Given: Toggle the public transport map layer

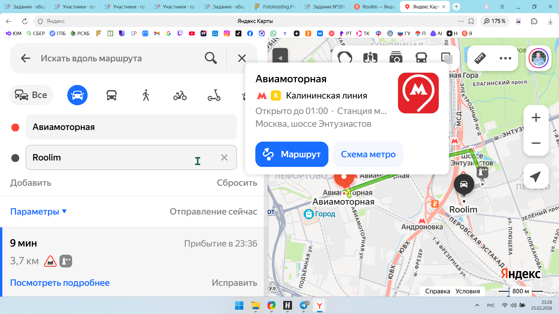Looking at the screenshot, I should [421, 58].
